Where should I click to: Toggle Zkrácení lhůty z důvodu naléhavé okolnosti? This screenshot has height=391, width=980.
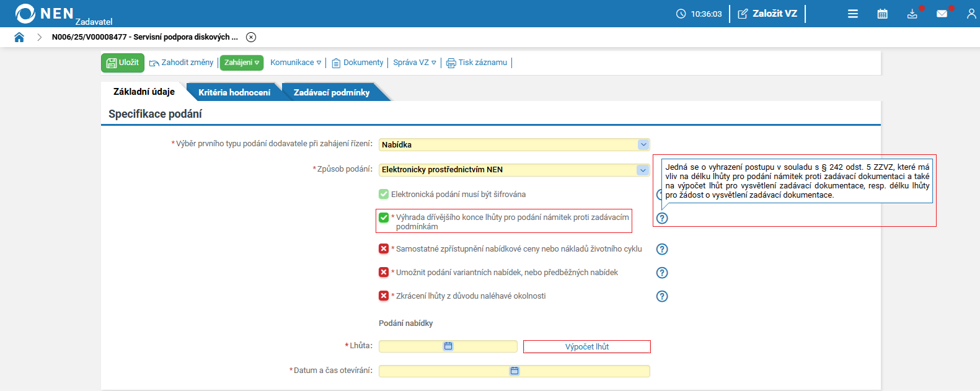[384, 296]
